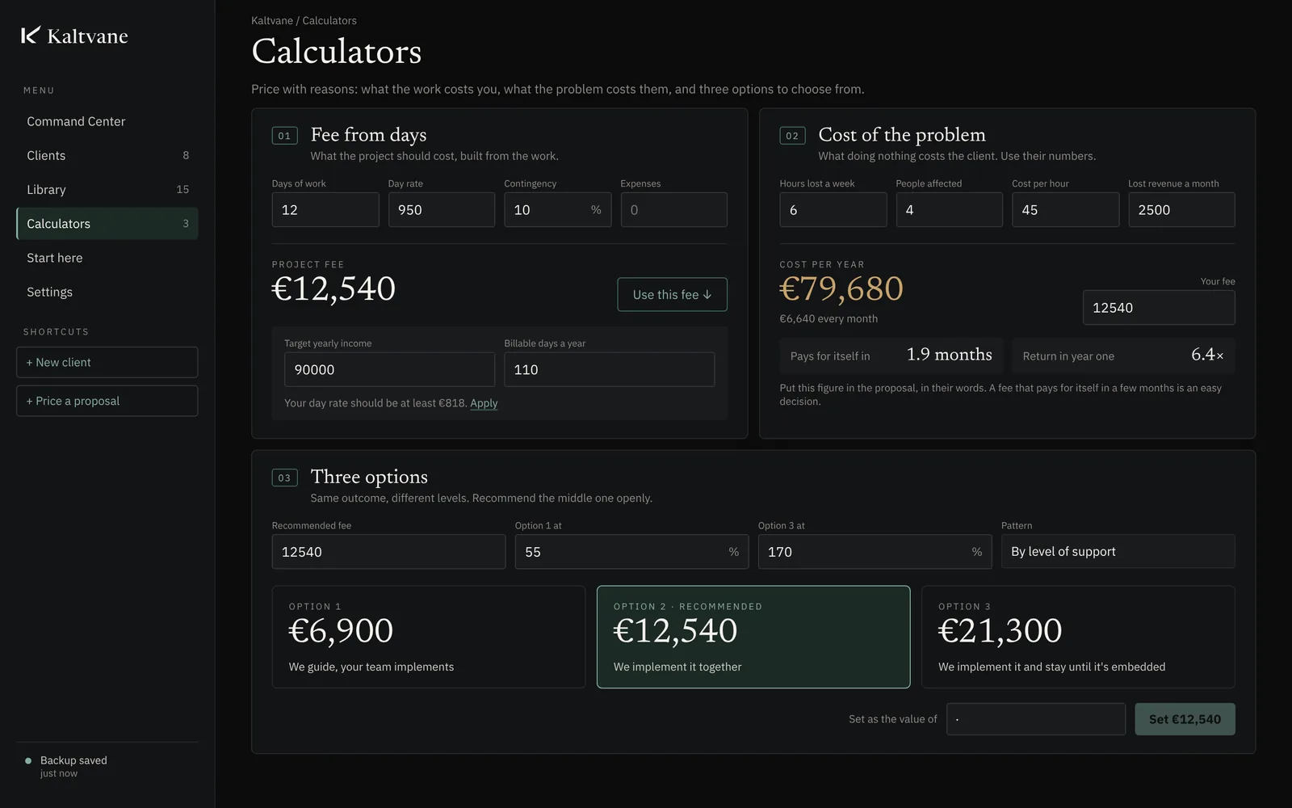Screen dimensions: 1292x808
Task: Open the Pattern dropdown
Action: [x=1118, y=552]
